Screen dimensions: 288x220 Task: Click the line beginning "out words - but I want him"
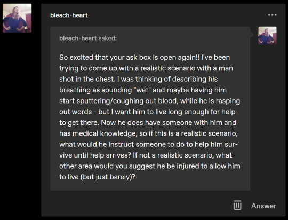[147, 112]
